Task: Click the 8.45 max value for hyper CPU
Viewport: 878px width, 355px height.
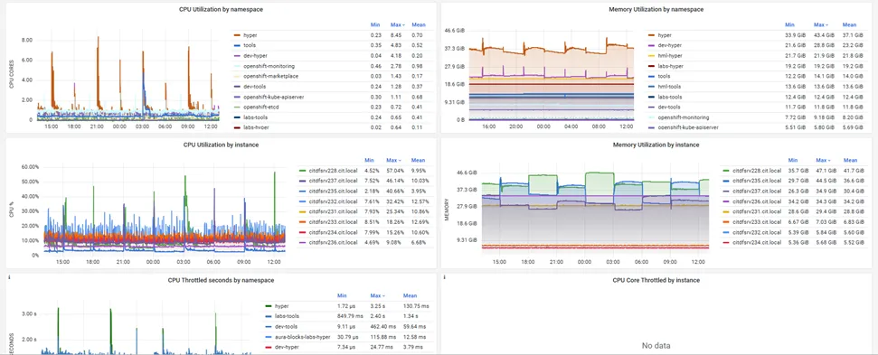Action: point(396,35)
